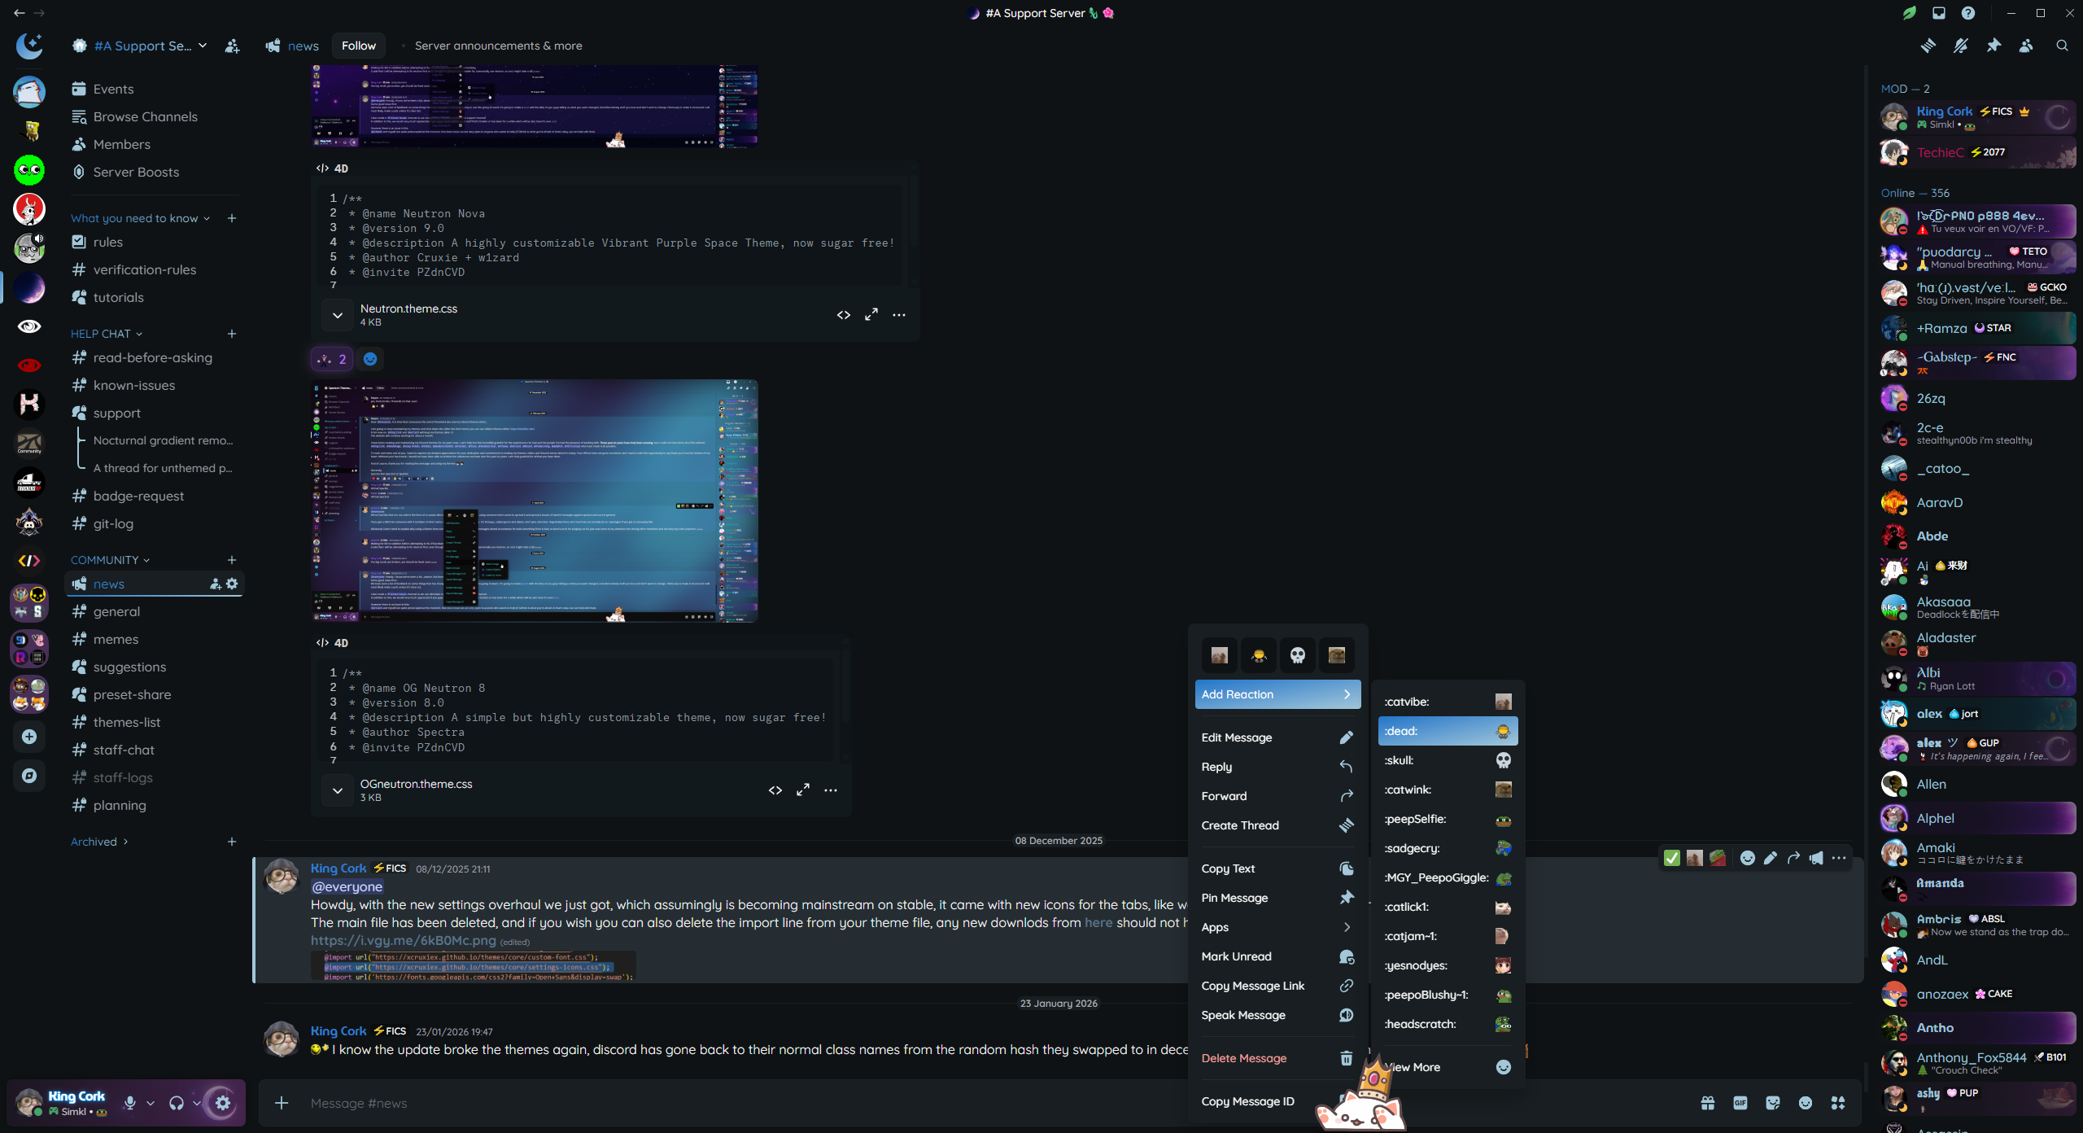The height and width of the screenshot is (1133, 2083).
Task: Open the GIF picker
Action: point(1740,1103)
